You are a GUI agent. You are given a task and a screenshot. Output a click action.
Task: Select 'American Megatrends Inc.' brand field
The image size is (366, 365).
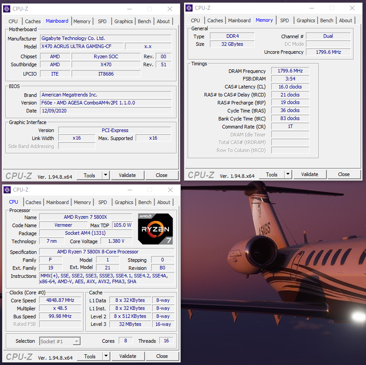[x=106, y=95]
